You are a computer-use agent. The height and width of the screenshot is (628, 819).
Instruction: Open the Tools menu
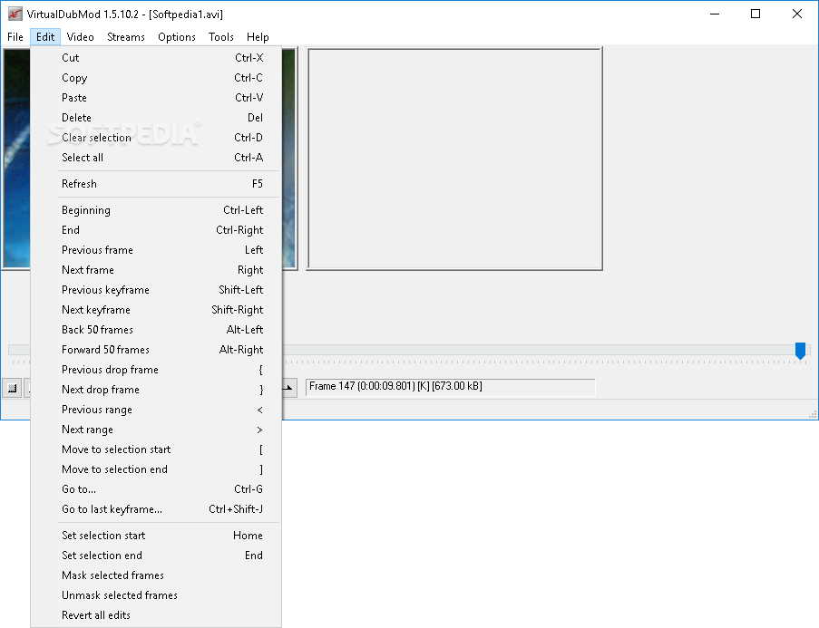pyautogui.click(x=221, y=37)
